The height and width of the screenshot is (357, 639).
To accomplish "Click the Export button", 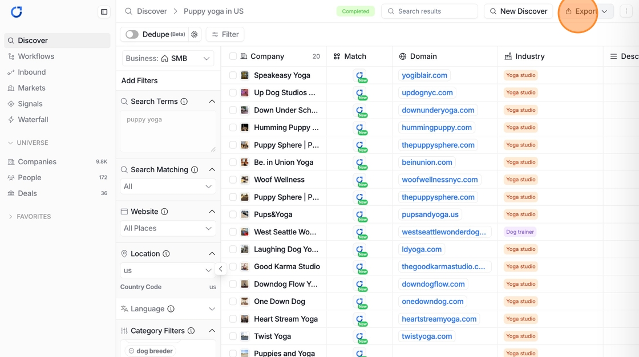I will [580, 11].
